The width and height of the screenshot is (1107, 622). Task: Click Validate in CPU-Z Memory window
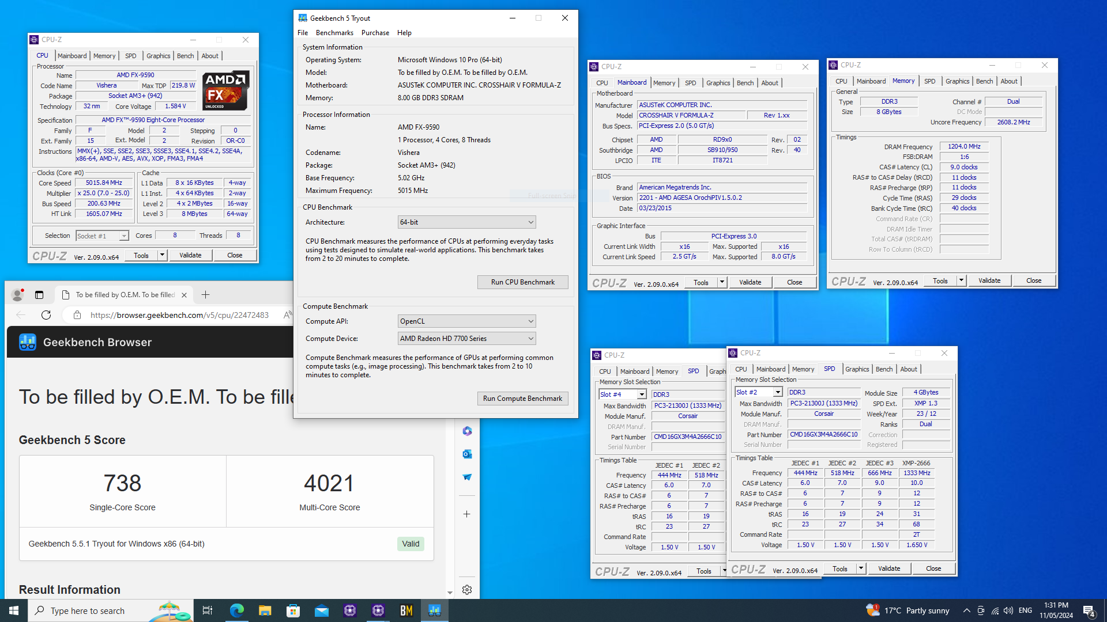(989, 280)
